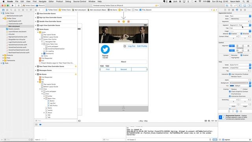Open the Tint color swatch
This screenshot has height=142, width=252.
click(232, 86)
